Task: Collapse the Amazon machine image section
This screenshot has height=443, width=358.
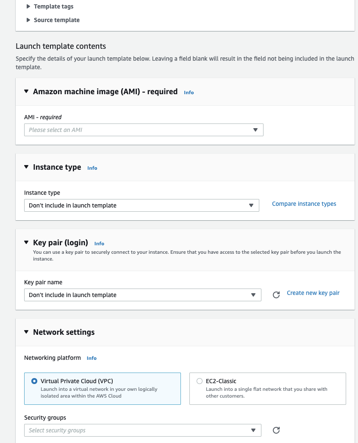Action: [x=26, y=91]
